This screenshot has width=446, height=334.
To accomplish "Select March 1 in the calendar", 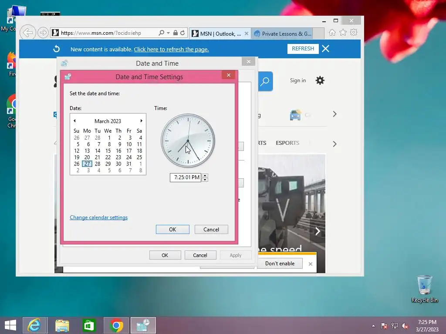I will tap(109, 138).
